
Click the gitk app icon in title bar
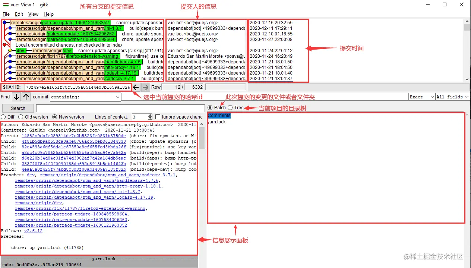tap(6, 5)
